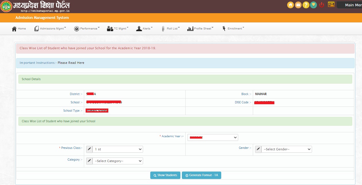The image size is (362, 185).
Task: Open the Academic Year dropdown
Action: (x=213, y=137)
